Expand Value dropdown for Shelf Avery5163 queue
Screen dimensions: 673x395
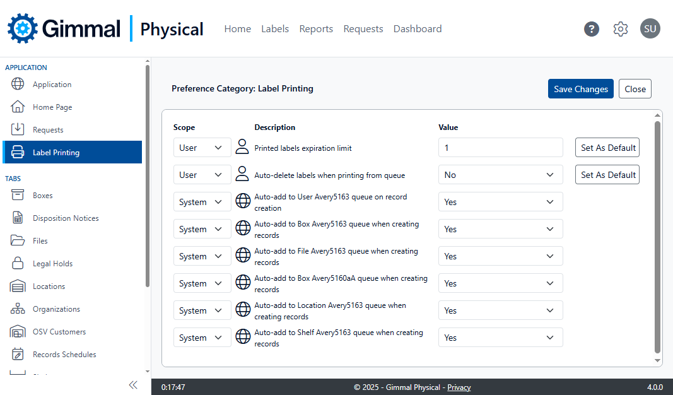click(500, 338)
